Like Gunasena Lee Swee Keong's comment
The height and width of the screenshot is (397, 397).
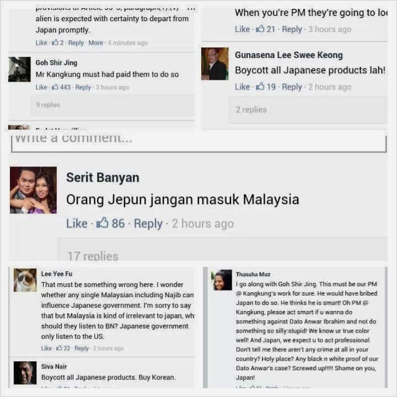pyautogui.click(x=242, y=87)
